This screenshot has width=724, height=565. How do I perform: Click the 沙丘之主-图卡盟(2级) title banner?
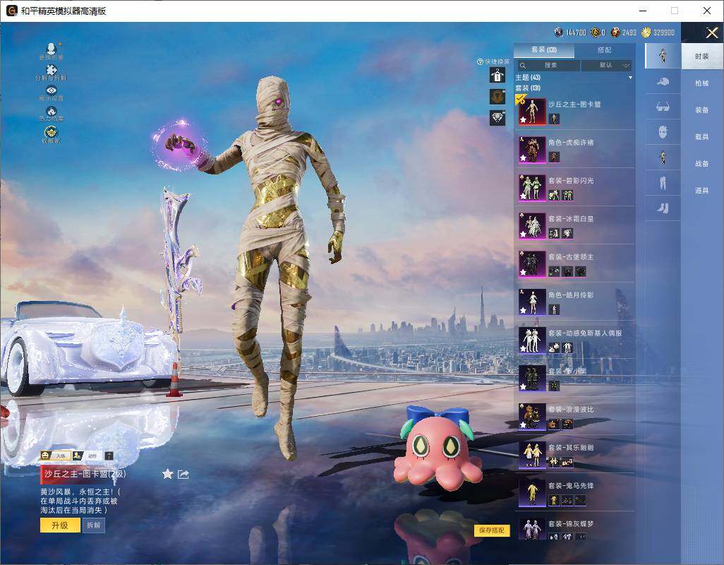(84, 474)
